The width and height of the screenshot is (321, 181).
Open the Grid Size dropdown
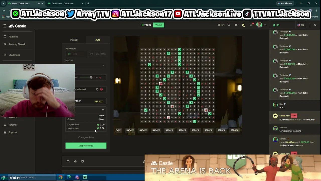[x=86, y=66]
